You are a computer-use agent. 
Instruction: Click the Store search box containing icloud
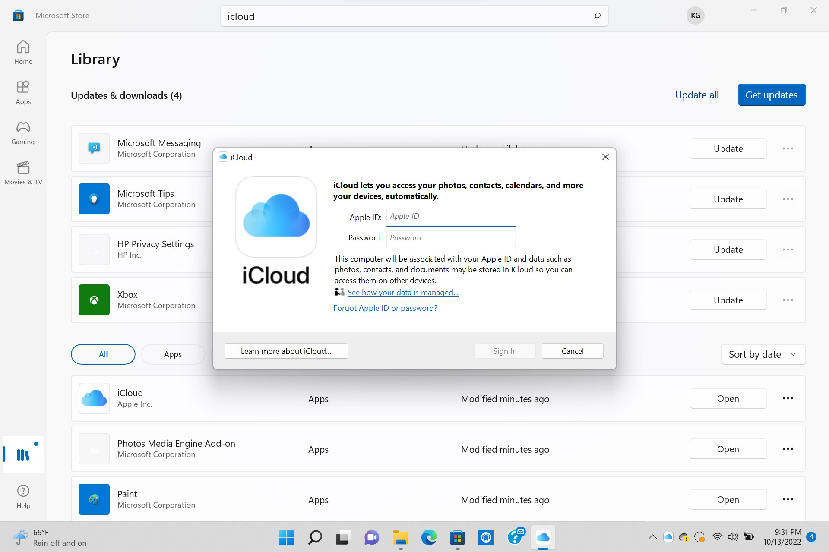coord(414,16)
